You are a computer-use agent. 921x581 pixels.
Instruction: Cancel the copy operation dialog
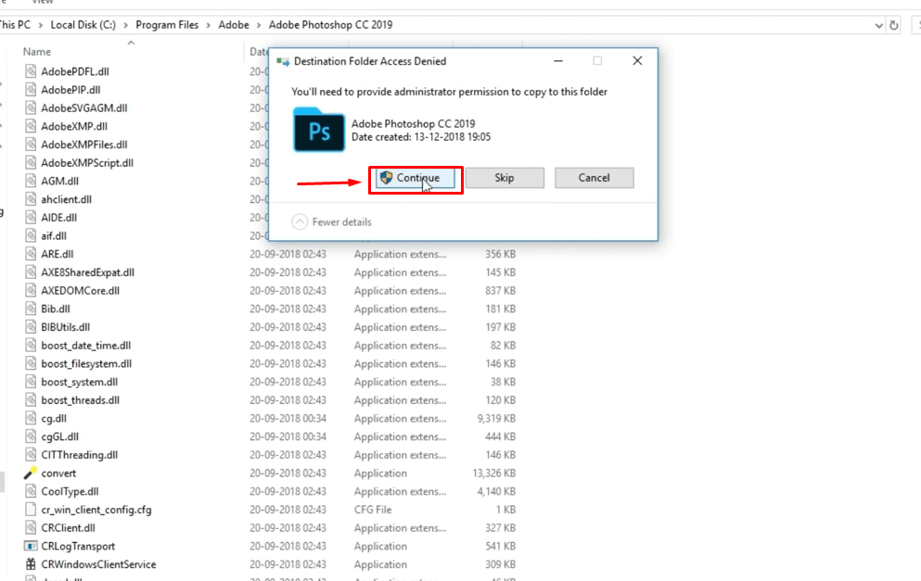click(x=594, y=178)
